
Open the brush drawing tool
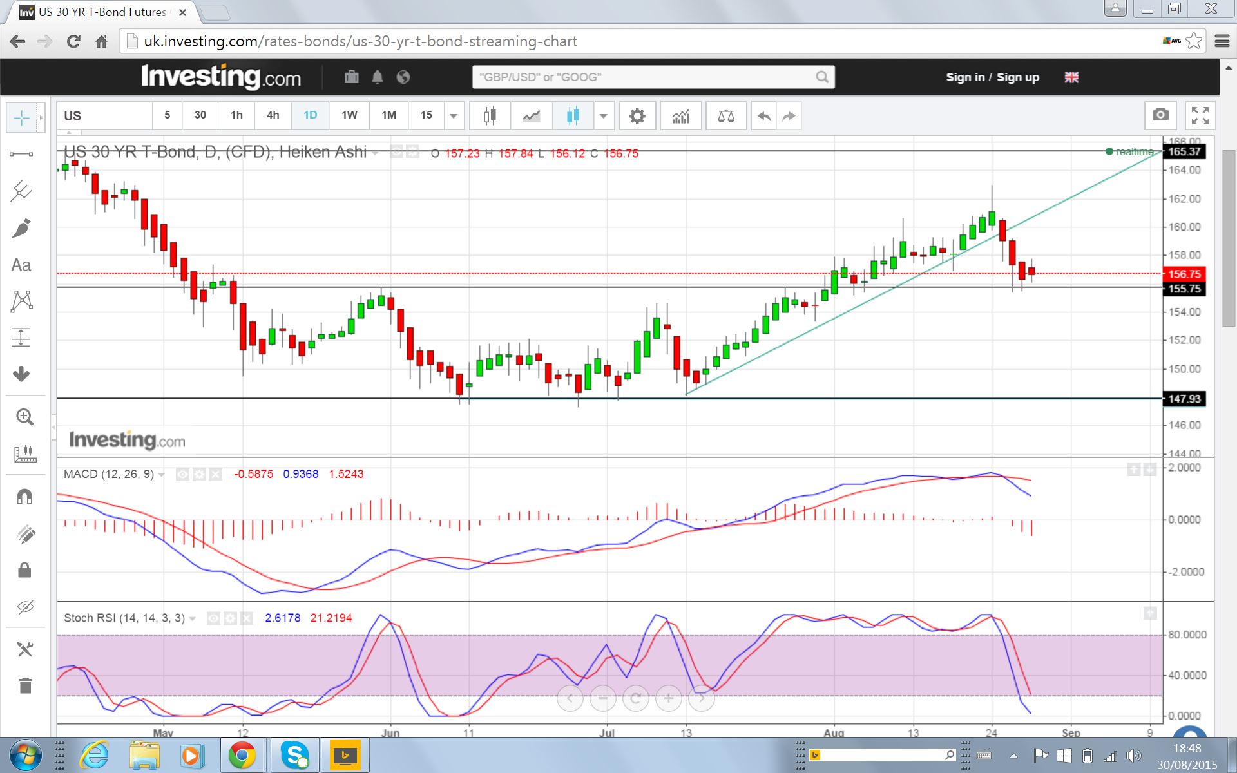(21, 228)
